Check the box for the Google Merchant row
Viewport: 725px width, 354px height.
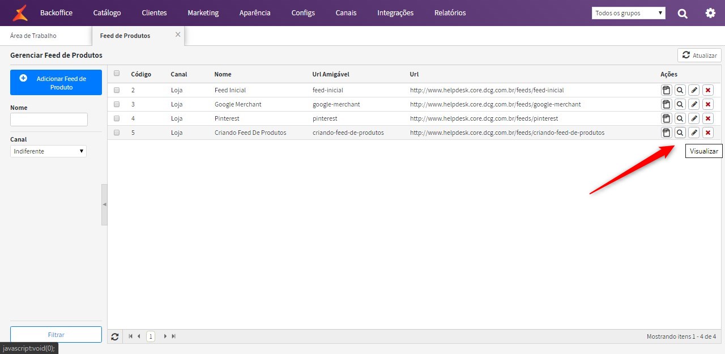point(117,104)
